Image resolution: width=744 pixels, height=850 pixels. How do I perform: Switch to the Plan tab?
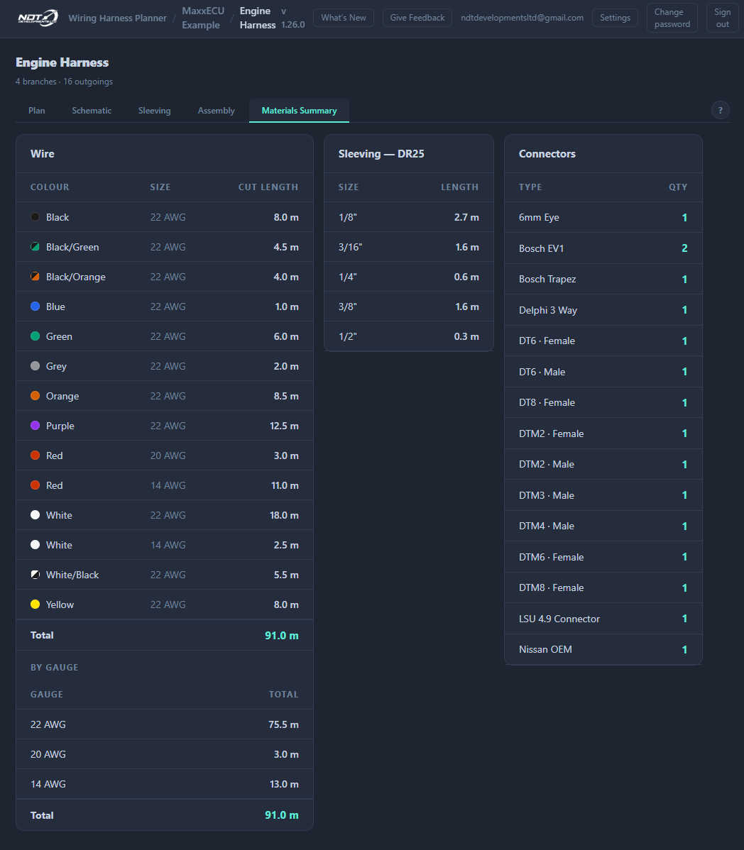(x=37, y=111)
